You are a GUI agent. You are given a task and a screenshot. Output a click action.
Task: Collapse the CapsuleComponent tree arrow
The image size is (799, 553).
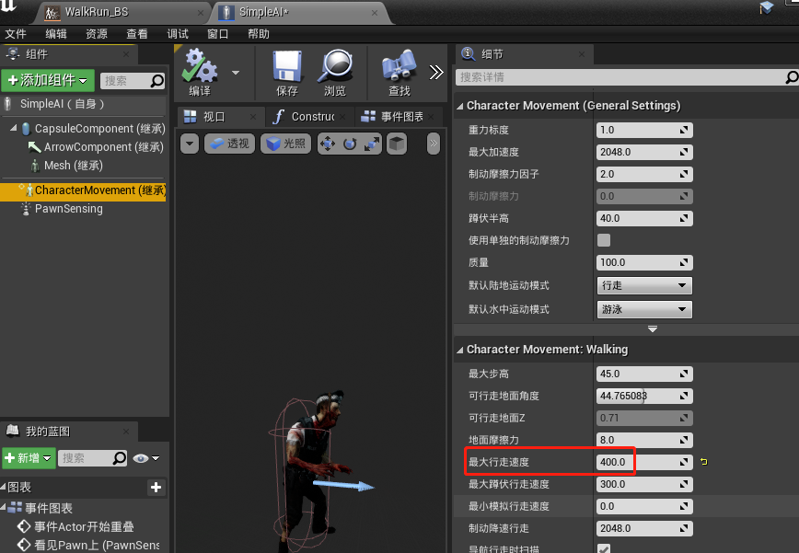[x=13, y=128]
